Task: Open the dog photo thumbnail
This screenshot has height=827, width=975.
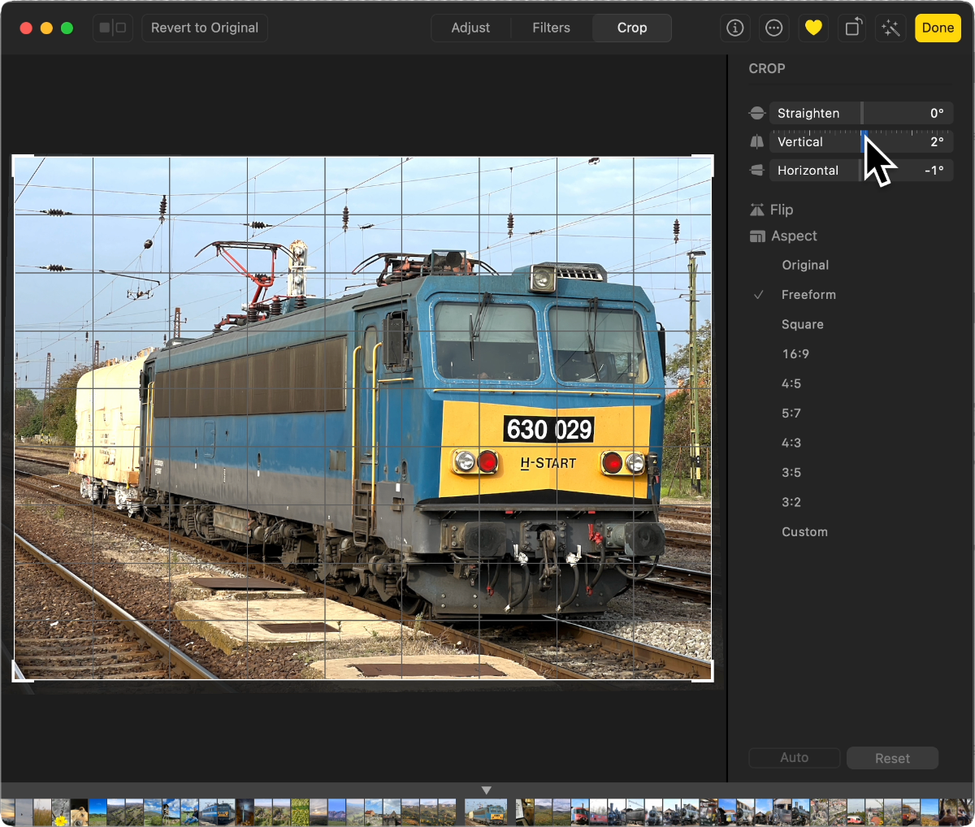Action: pos(79,812)
